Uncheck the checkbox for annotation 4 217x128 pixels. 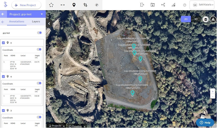pos(3,76)
